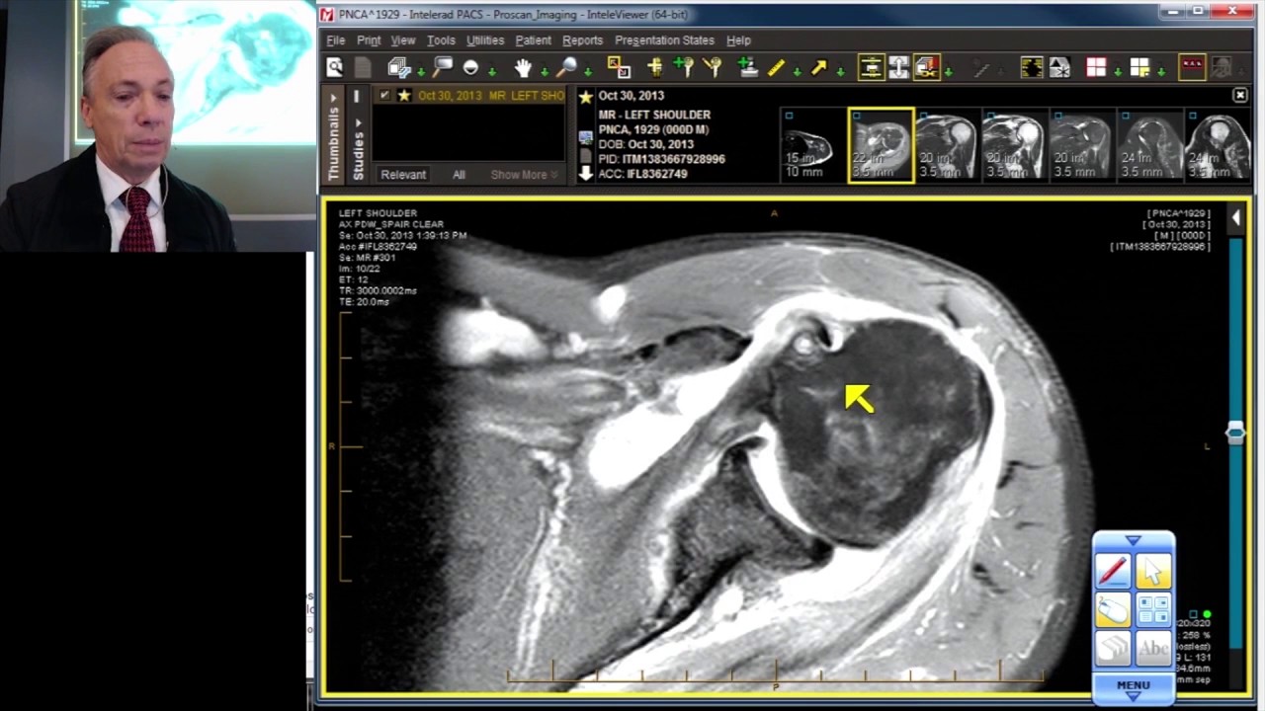1265x711 pixels.
Task: Open the Reports menu
Action: click(582, 40)
